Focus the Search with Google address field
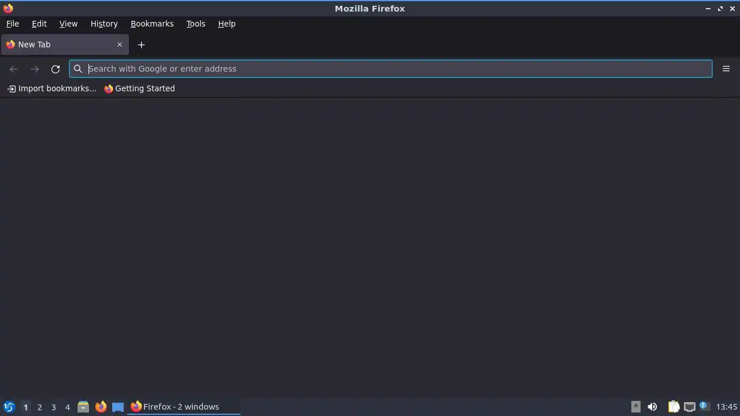 pyautogui.click(x=391, y=69)
